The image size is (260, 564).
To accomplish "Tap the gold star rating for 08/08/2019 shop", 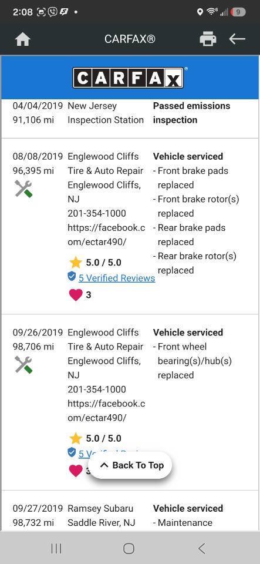I will point(76,262).
